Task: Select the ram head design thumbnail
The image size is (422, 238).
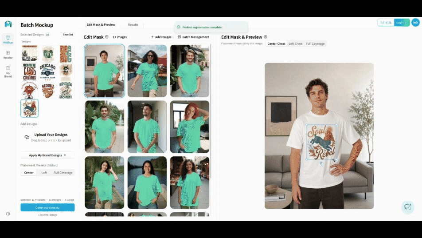Action: pos(48,53)
